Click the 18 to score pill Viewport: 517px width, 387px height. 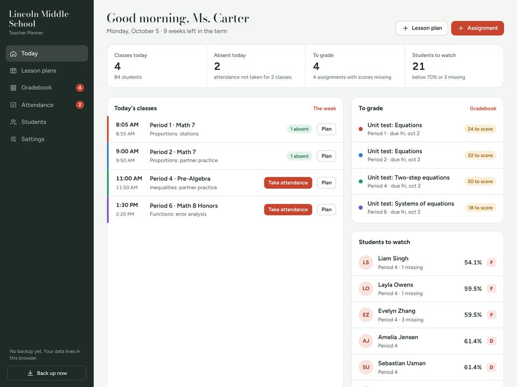[x=480, y=207]
